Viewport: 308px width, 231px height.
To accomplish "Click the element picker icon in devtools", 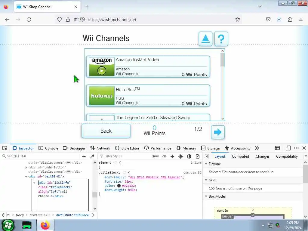I will (5, 148).
